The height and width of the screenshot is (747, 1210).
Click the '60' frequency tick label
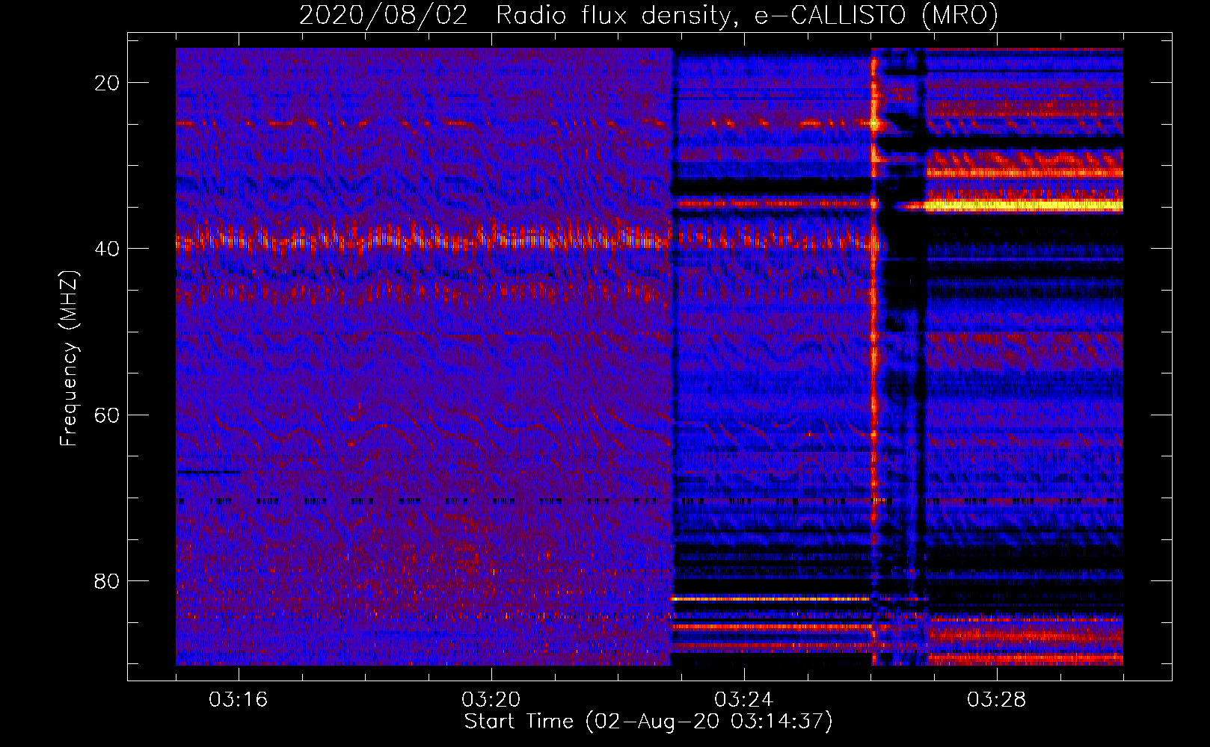[x=107, y=415]
